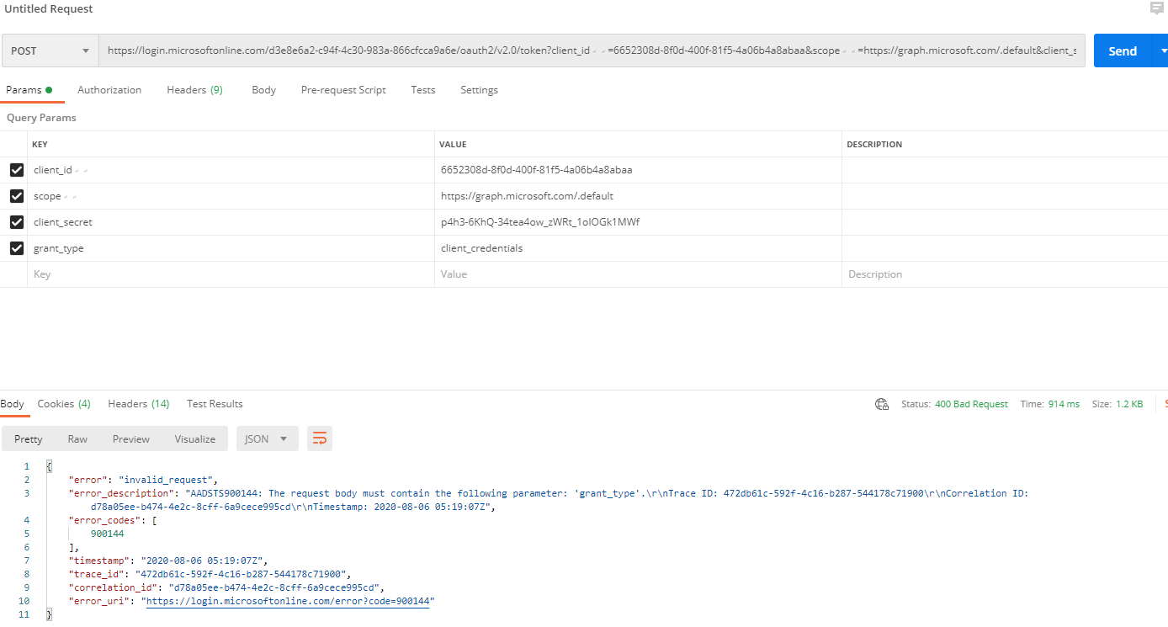Click the "invalid_request" error value
This screenshot has width=1168, height=627.
pos(168,480)
